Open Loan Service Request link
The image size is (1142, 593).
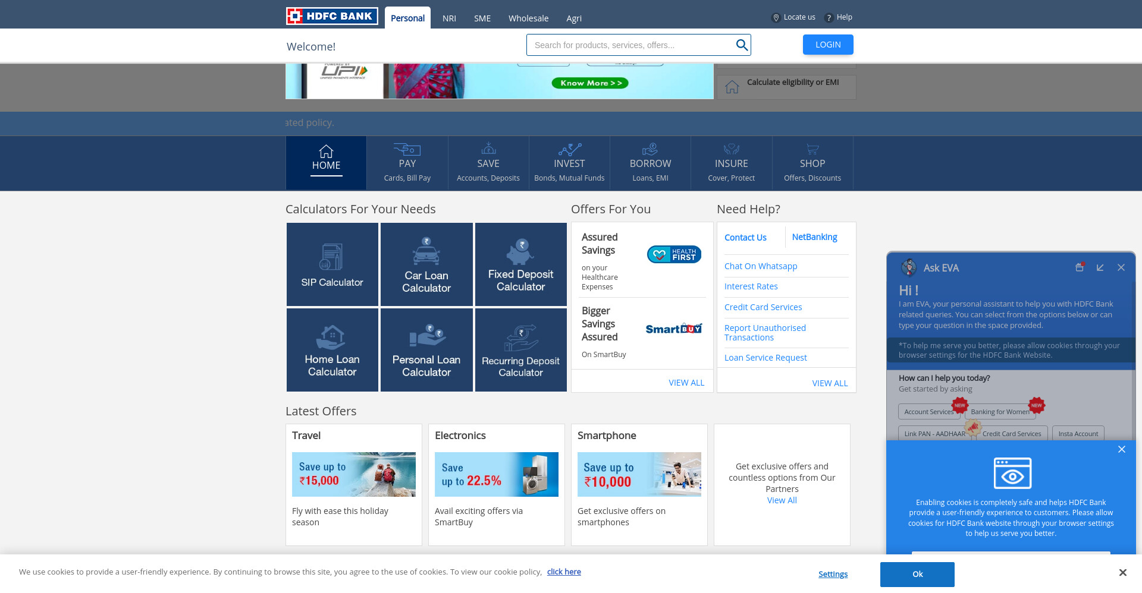765,358
